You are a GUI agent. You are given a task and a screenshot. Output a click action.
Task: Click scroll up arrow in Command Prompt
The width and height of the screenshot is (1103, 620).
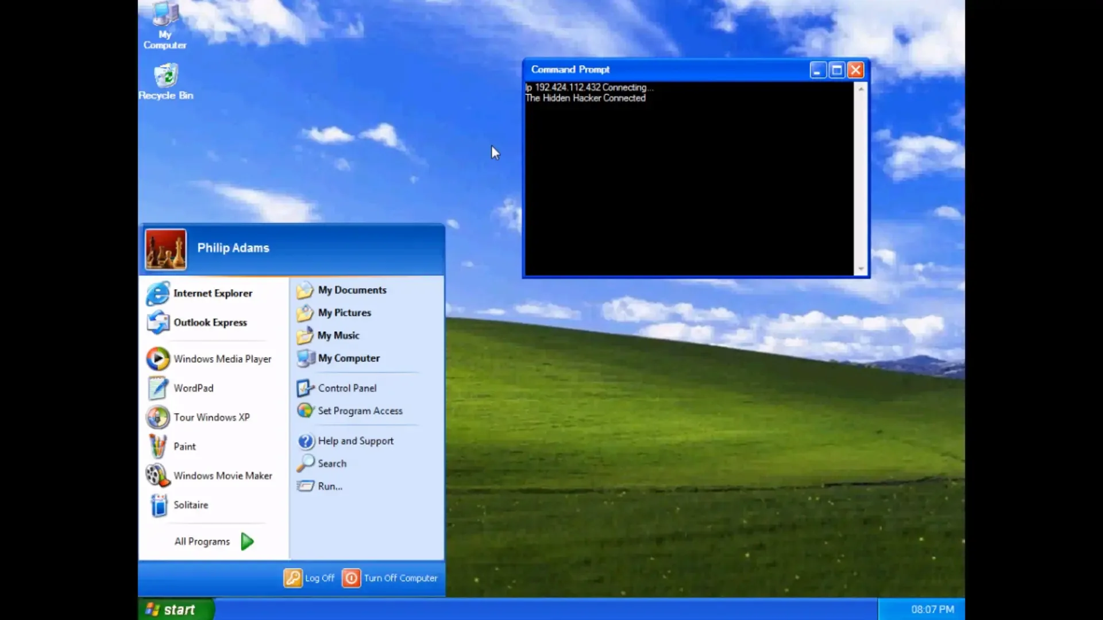(861, 89)
